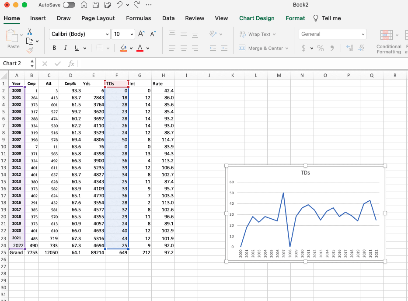Click the Home icon in title bar
Screen dimensions: 408x301
pos(84,5)
